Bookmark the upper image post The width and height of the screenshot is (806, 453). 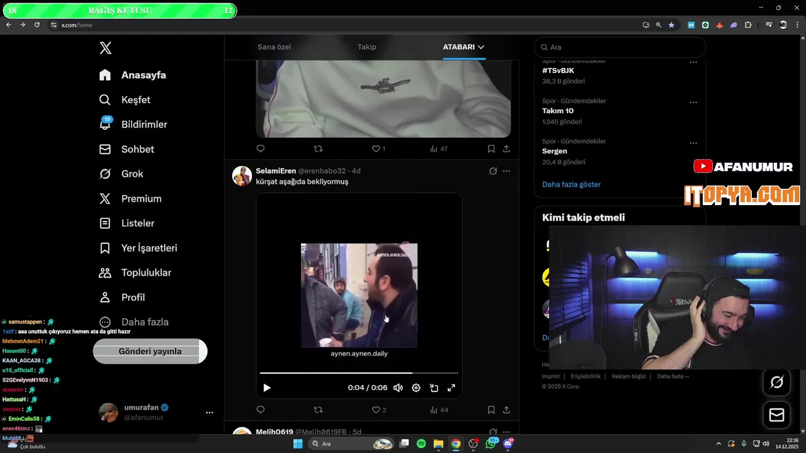[x=491, y=148]
